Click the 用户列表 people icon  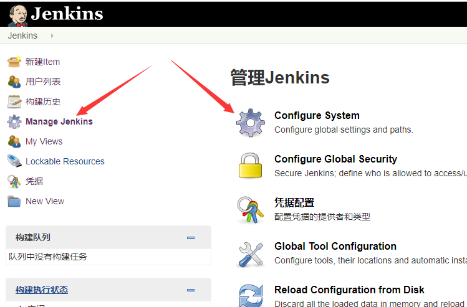coord(14,82)
